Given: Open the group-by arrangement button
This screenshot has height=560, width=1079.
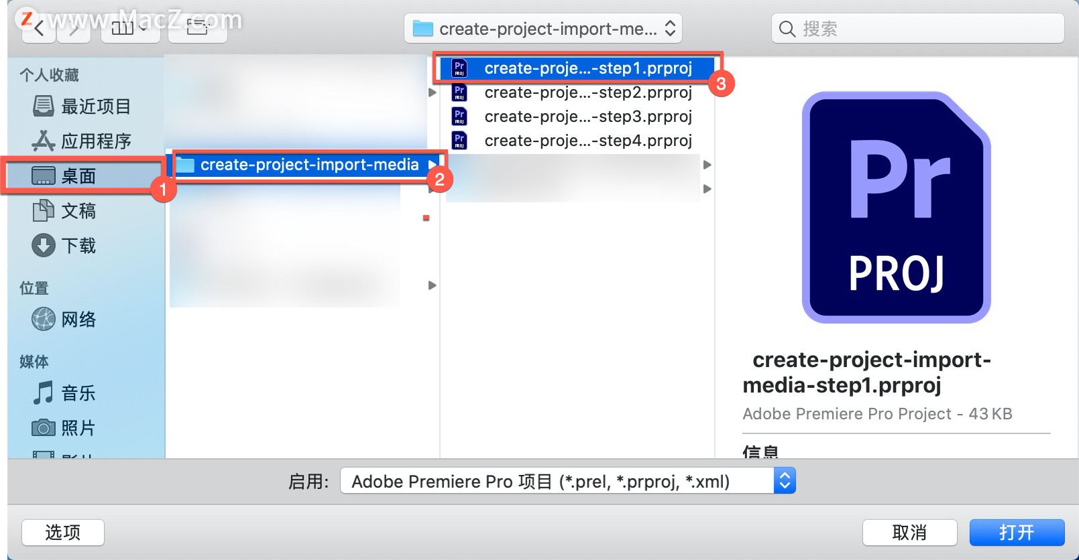Looking at the screenshot, I should click(197, 28).
